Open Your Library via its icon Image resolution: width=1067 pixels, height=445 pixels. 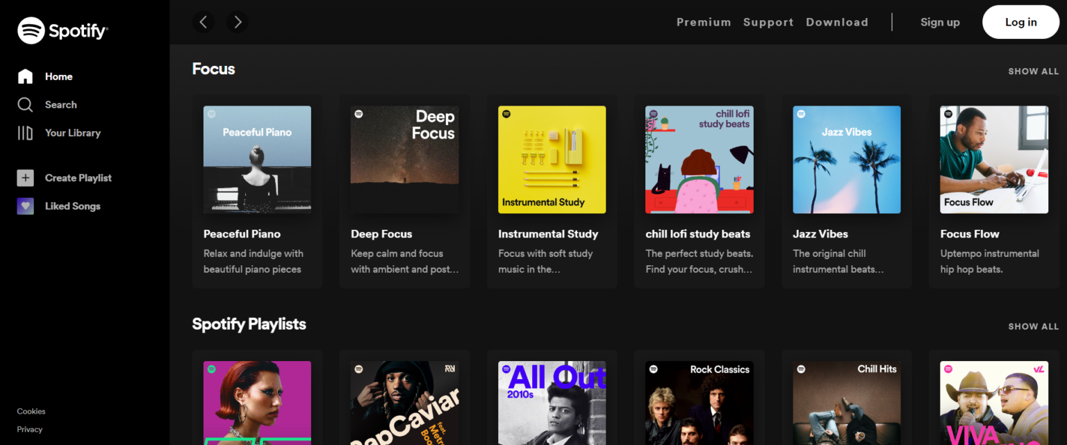(26, 133)
